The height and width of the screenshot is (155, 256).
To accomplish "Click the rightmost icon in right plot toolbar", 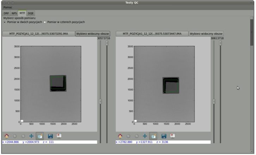I will tap(172, 136).
